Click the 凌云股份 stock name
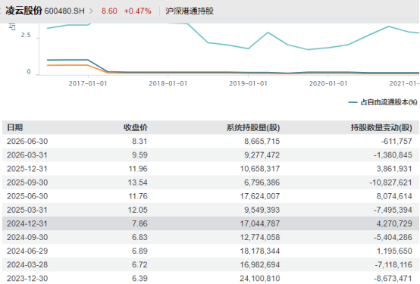Screen dimensions: 420x284 pyautogui.click(x=24, y=11)
